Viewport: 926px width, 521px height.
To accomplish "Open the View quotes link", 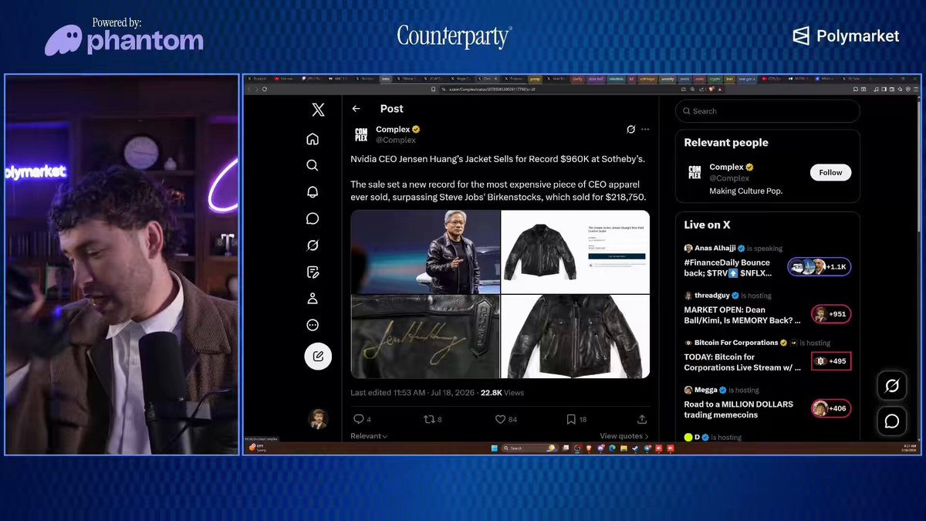I will 624,436.
